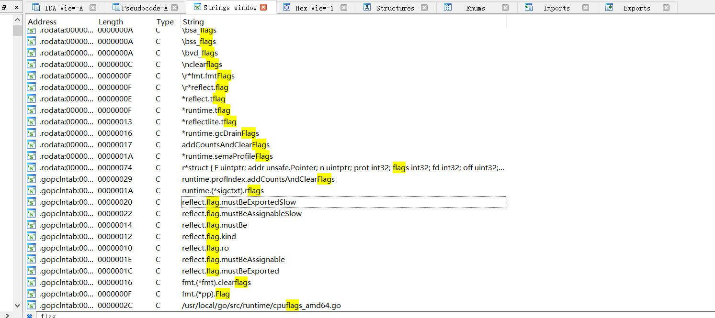The height and width of the screenshot is (318, 715).
Task: Close the Hex View-1 tab
Action: point(344,8)
